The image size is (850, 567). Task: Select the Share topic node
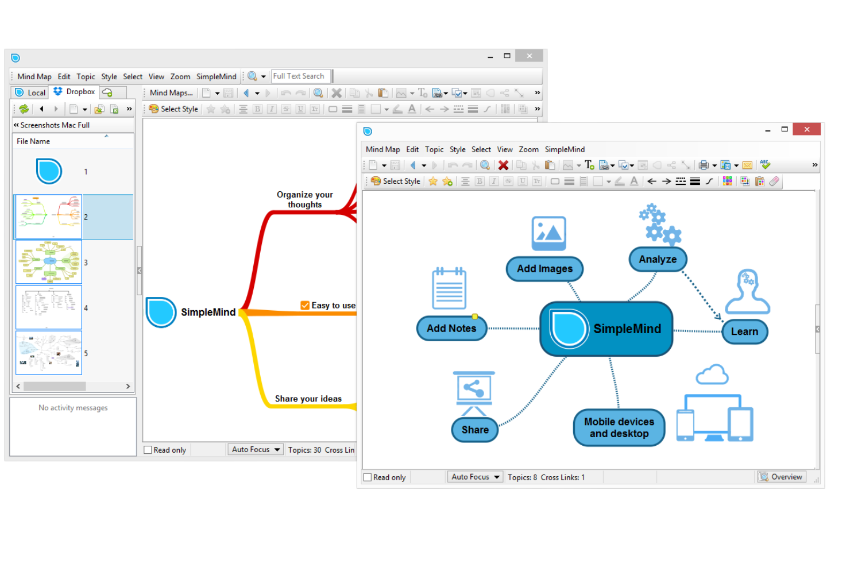coord(475,430)
